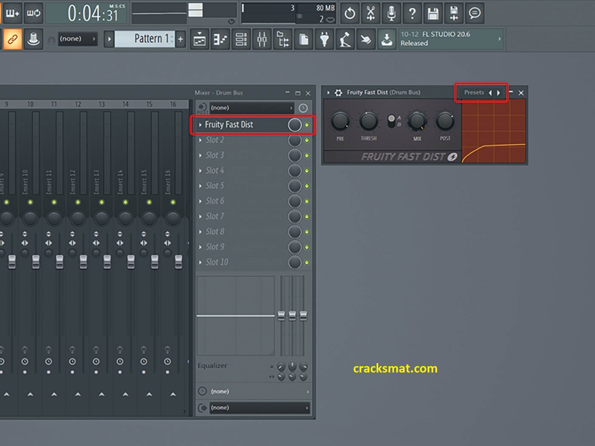This screenshot has width=595, height=446.
Task: Open the Browser view icon
Action: coord(283,40)
